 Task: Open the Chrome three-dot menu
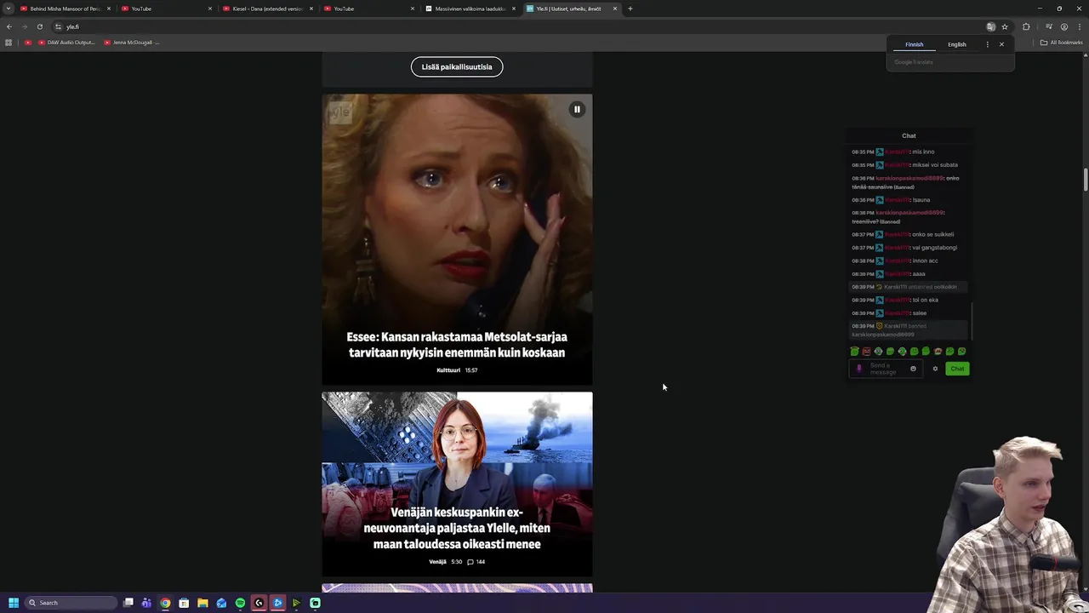[1078, 26]
